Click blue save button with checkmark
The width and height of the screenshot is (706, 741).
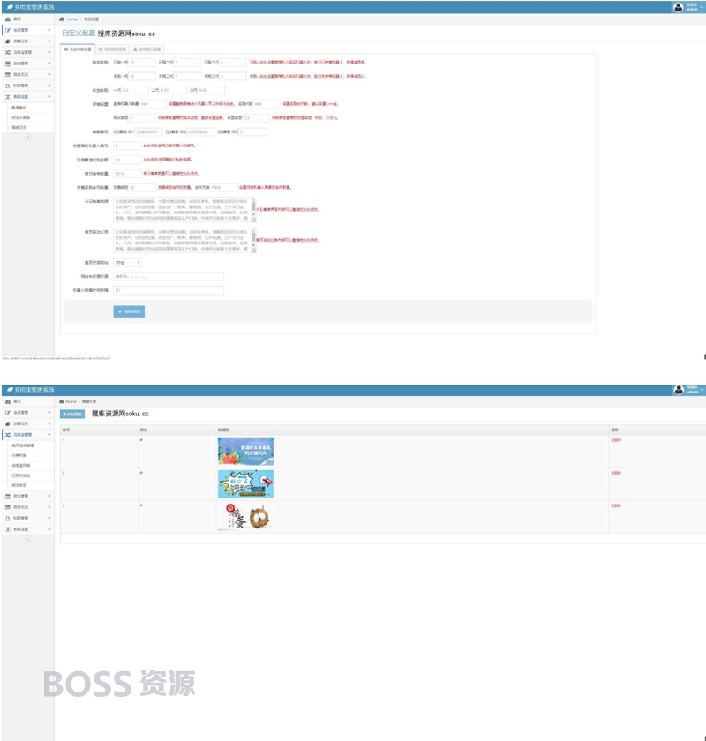(x=129, y=311)
